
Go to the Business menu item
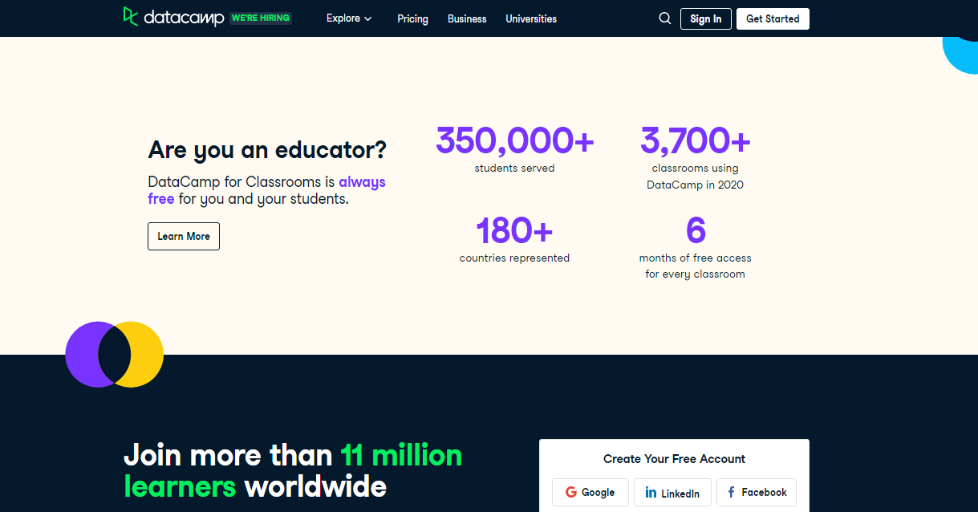click(467, 18)
